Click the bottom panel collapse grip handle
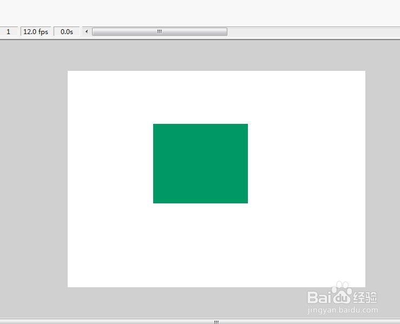400x324 pixels. pos(216,322)
